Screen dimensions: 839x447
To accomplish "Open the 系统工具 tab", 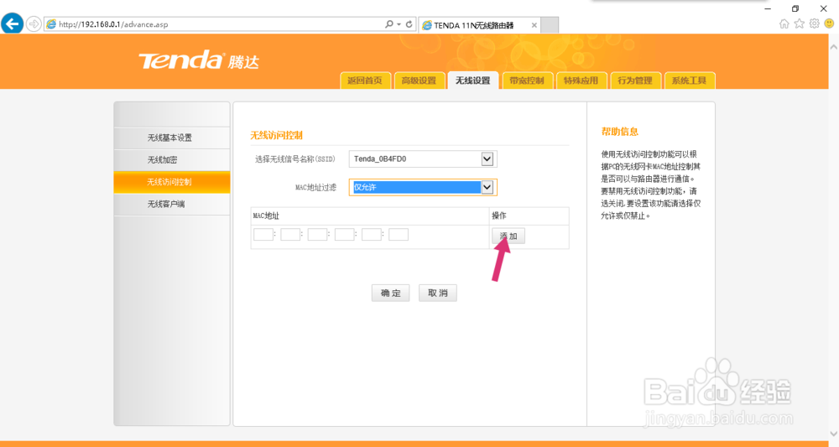I will [x=689, y=81].
